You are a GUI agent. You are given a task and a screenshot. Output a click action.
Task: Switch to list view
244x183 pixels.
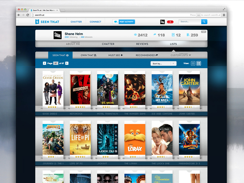[193, 63]
